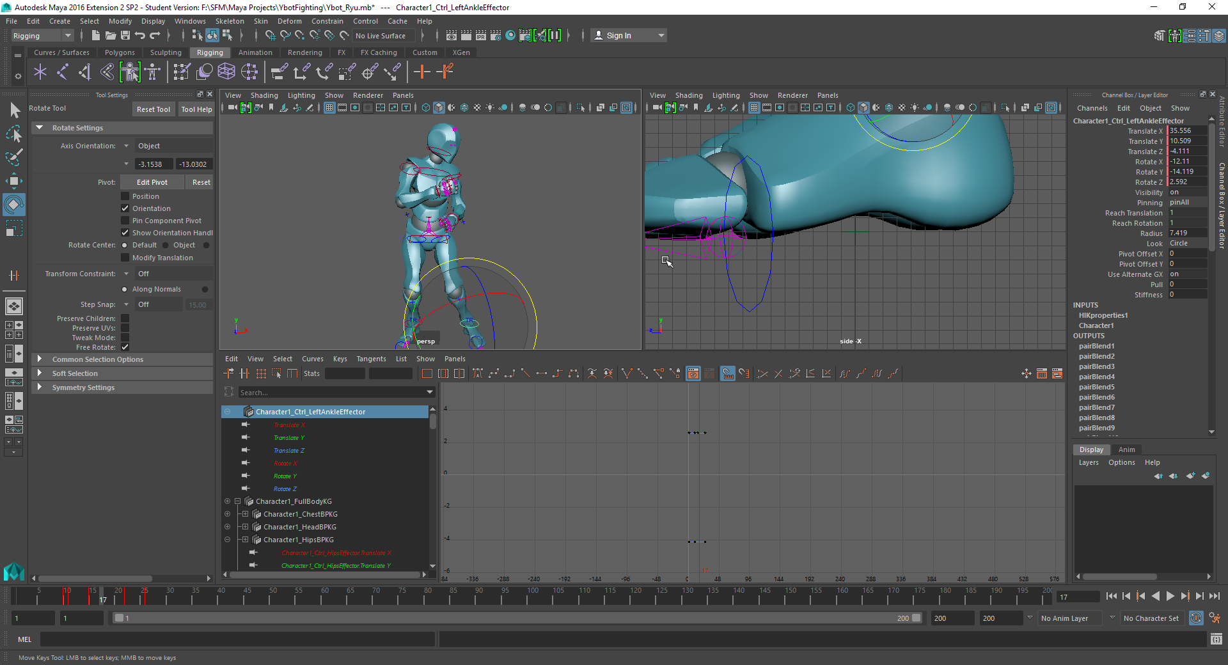1228x665 pixels.
Task: Click the Set Key shelf icon
Action: coord(422,72)
